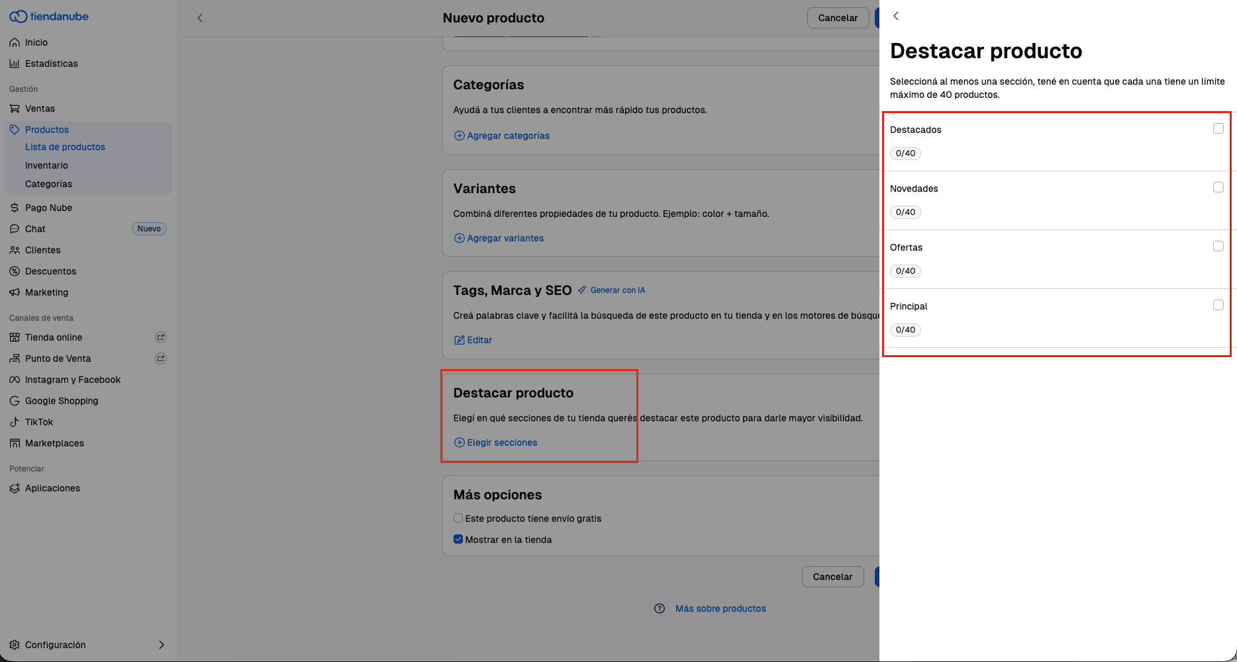
Task: Click the TikTok note icon
Action: (x=15, y=422)
